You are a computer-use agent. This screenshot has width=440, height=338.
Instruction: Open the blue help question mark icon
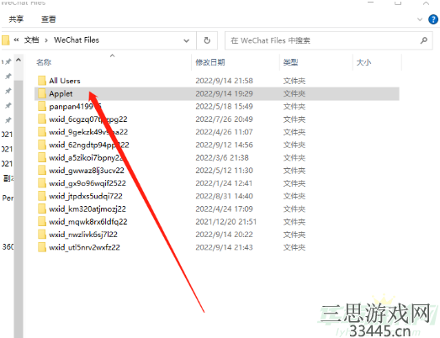(x=433, y=19)
